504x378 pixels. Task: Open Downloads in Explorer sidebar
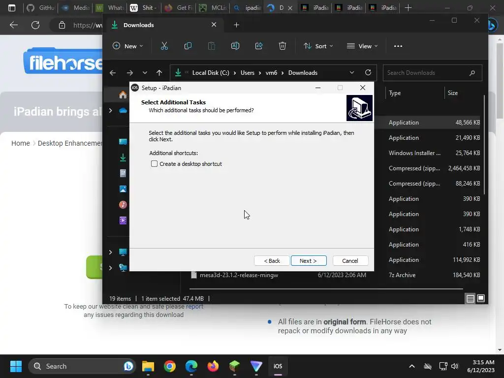pos(123,157)
